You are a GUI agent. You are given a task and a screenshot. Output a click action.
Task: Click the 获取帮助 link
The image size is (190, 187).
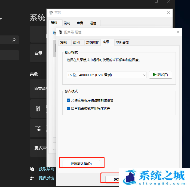tap(46, 169)
